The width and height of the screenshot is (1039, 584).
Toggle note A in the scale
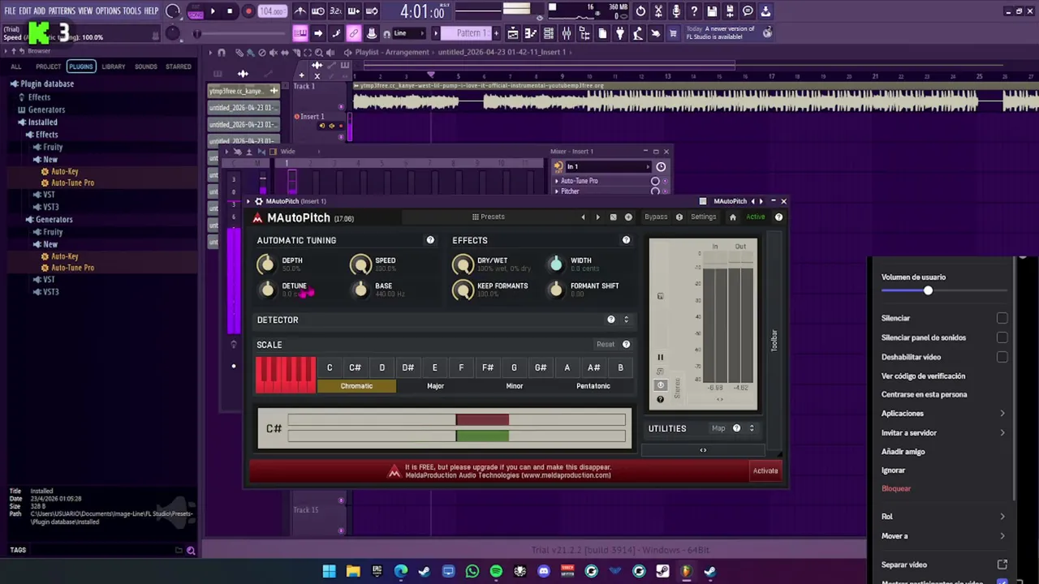pos(567,367)
